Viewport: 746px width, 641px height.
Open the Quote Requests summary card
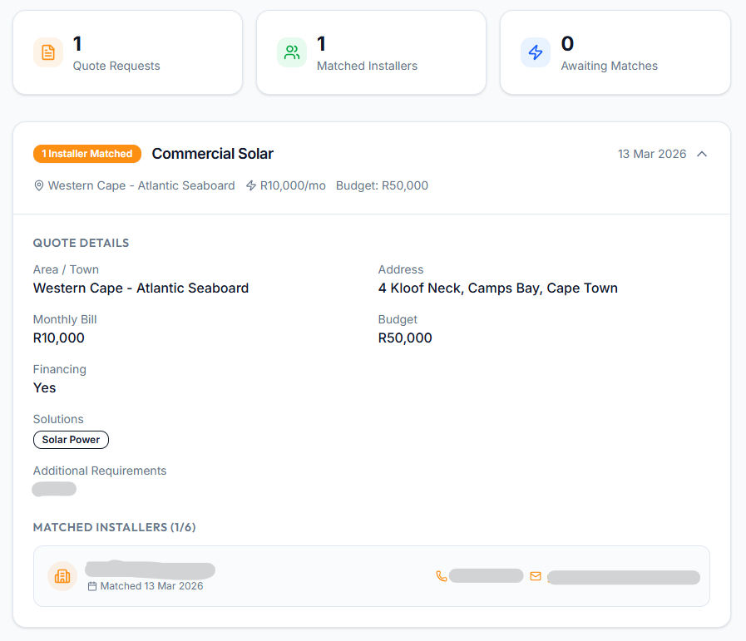point(127,52)
